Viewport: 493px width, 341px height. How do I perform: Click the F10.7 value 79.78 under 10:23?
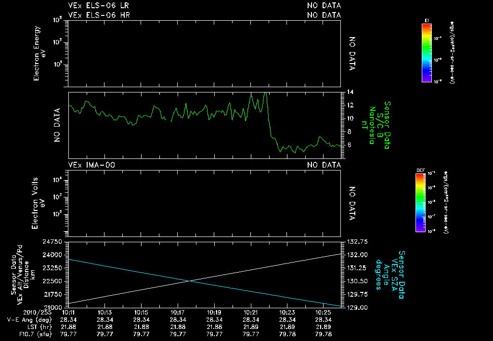point(287,334)
